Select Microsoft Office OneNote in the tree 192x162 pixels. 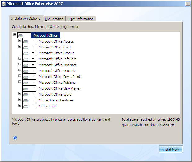[x=58, y=65]
